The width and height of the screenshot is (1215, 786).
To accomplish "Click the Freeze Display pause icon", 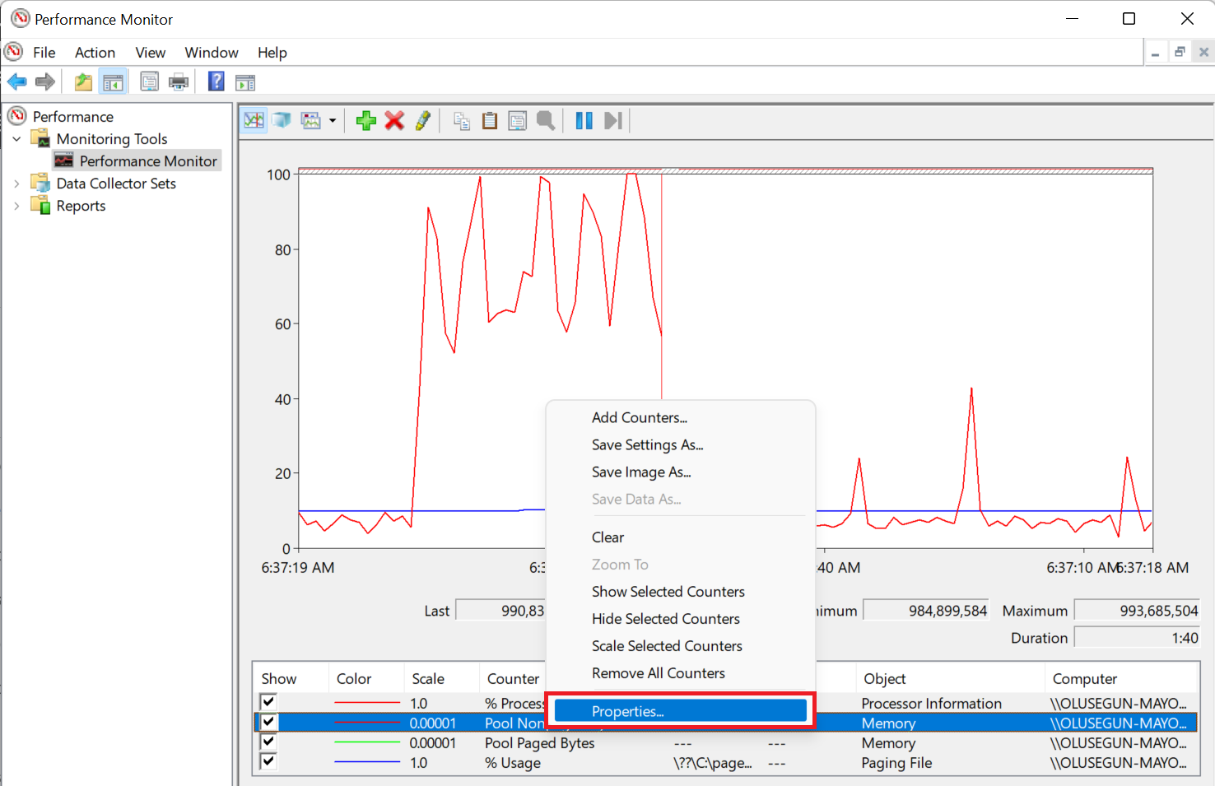I will point(584,121).
